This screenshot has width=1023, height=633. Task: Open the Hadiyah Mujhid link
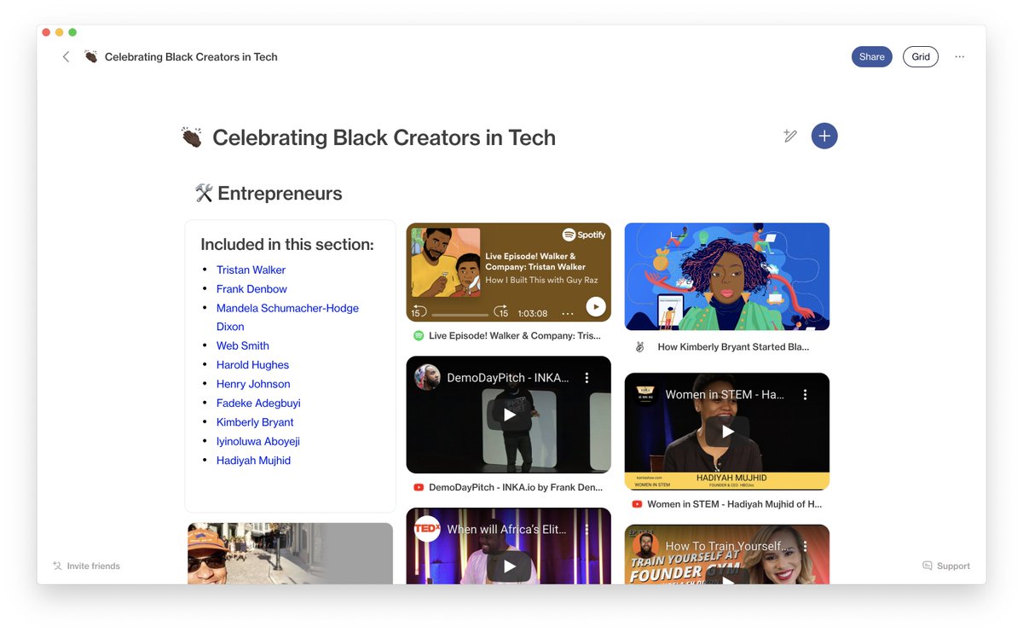click(x=253, y=461)
